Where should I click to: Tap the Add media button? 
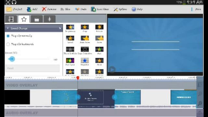pos(32,9)
